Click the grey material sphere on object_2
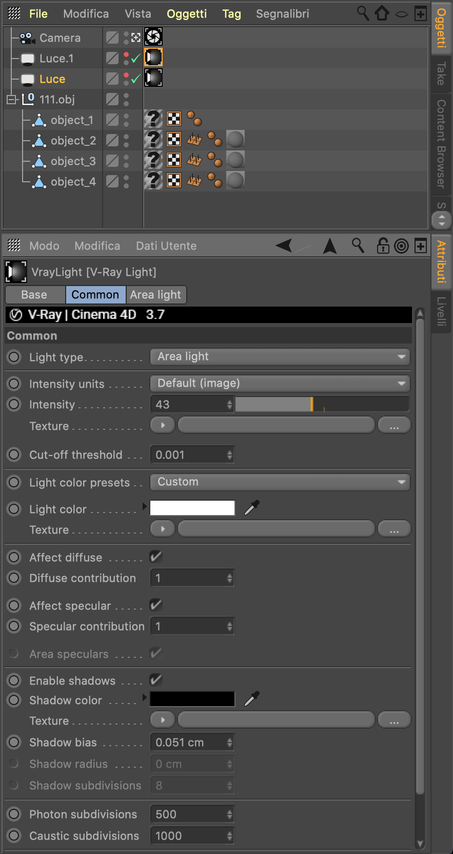The image size is (453, 854). [x=235, y=139]
